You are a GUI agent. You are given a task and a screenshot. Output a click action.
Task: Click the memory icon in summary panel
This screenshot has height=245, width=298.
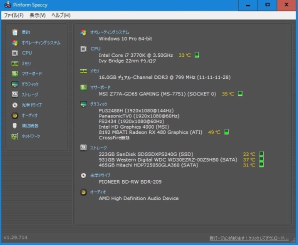point(83,71)
